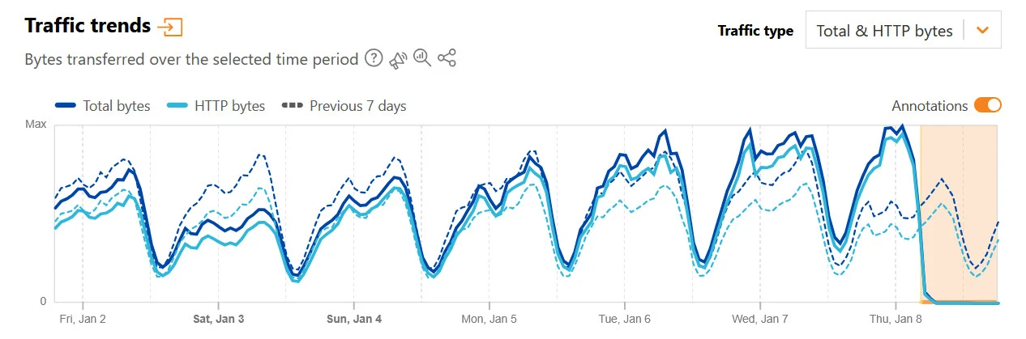
Task: Click the Annotations label text
Action: coord(930,106)
